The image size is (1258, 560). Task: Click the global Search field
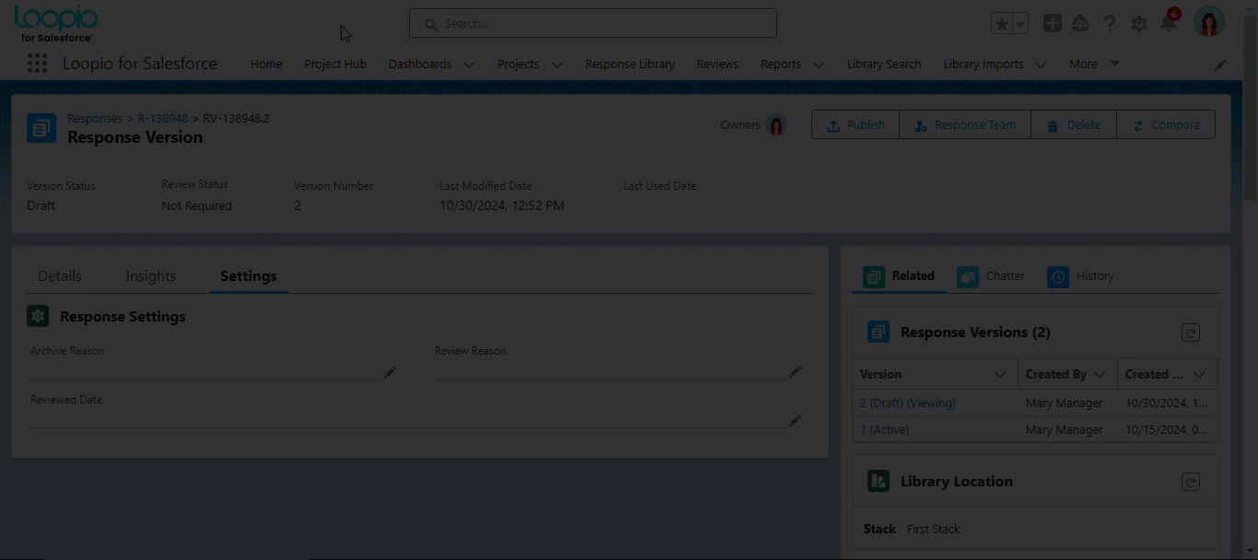(x=593, y=24)
